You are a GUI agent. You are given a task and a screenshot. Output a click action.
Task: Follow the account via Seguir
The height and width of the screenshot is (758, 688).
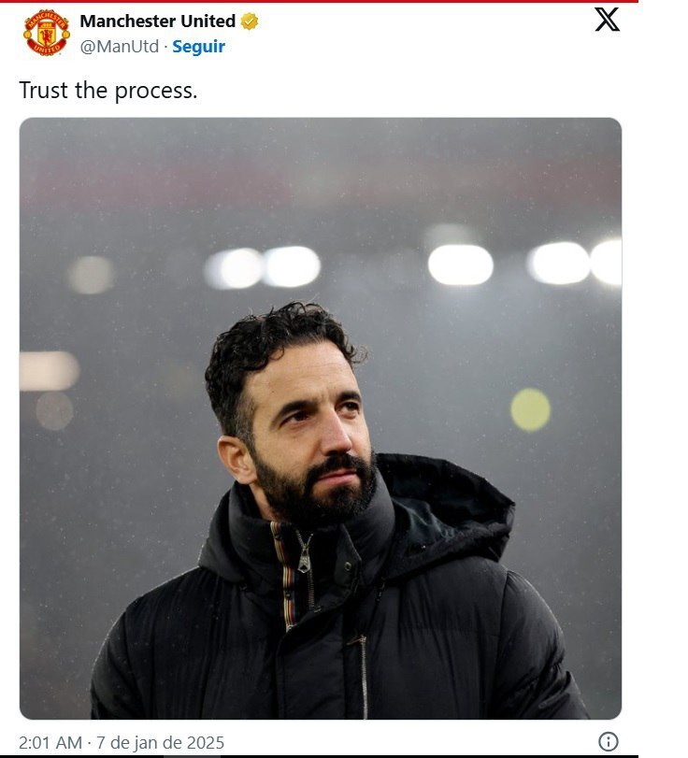[198, 46]
